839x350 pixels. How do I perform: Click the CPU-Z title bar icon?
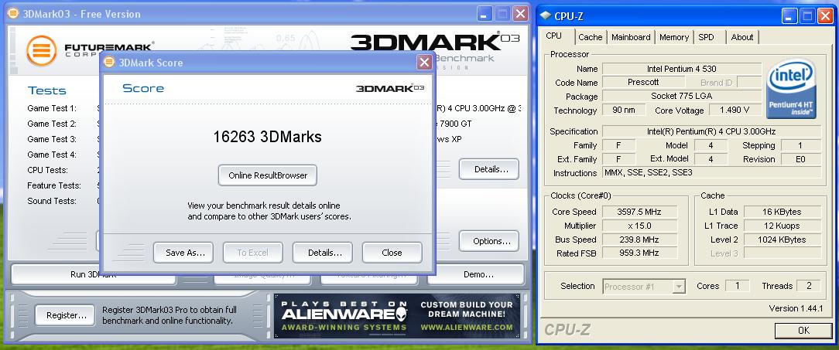coord(545,15)
